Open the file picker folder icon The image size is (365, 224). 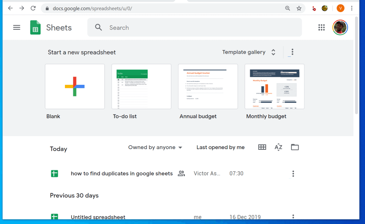[295, 147]
